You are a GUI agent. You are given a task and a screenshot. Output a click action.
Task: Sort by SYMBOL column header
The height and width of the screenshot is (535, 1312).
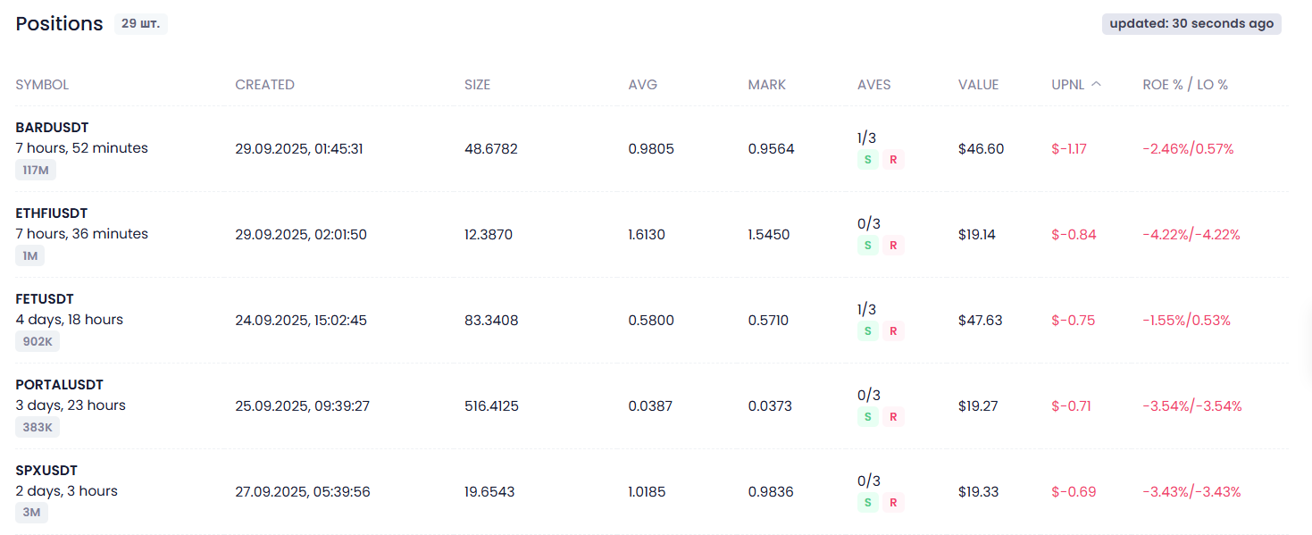click(42, 85)
